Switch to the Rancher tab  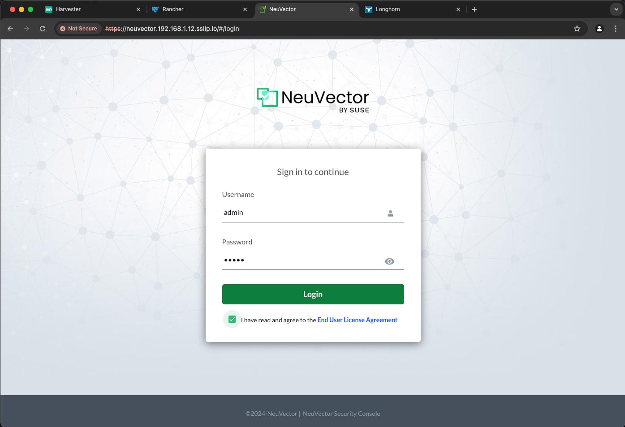tap(199, 9)
